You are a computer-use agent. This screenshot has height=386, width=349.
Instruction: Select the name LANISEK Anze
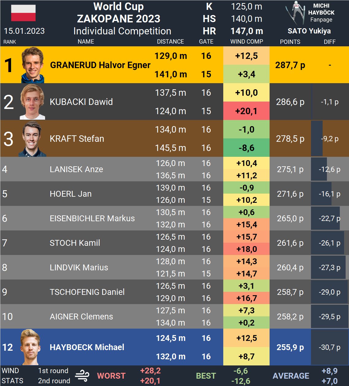[76, 169]
